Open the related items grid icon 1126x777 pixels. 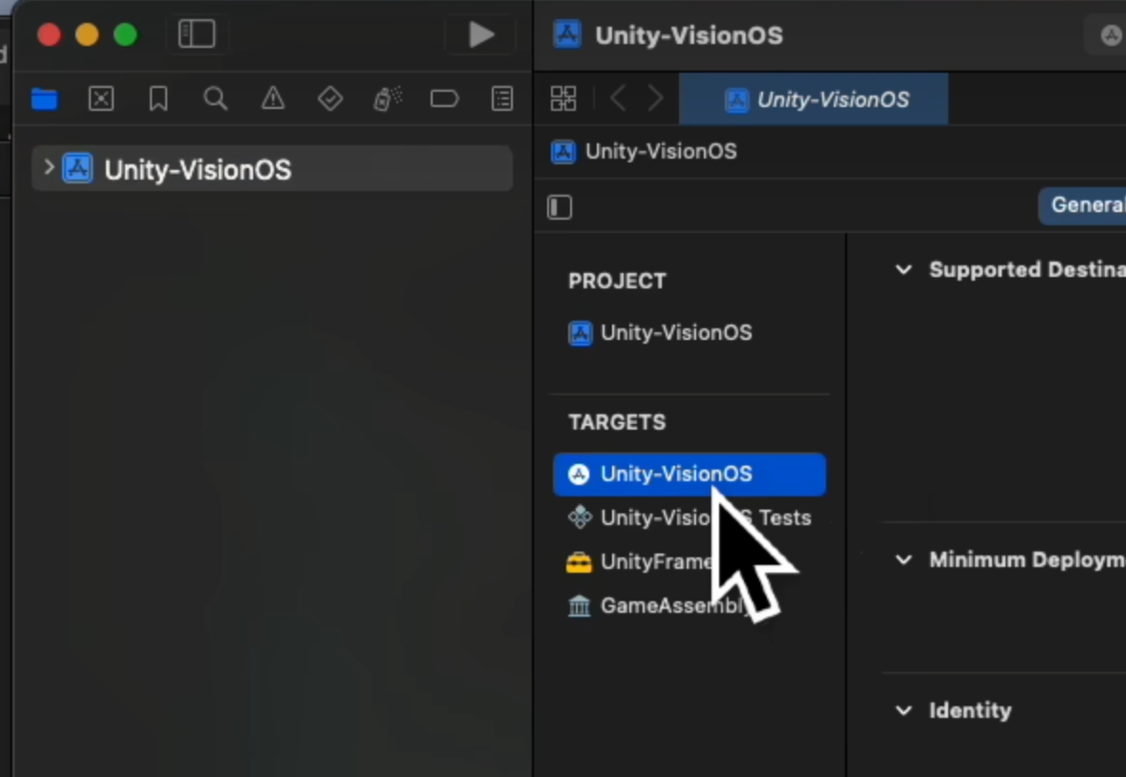pos(563,98)
